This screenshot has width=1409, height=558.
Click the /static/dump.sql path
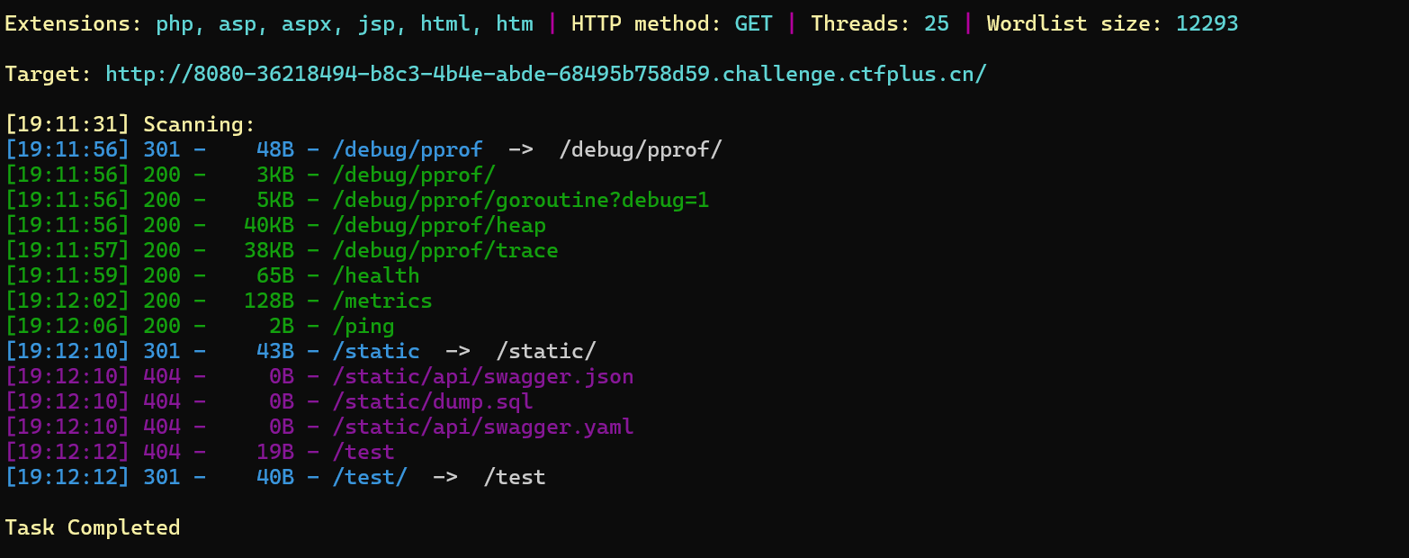[x=433, y=401]
